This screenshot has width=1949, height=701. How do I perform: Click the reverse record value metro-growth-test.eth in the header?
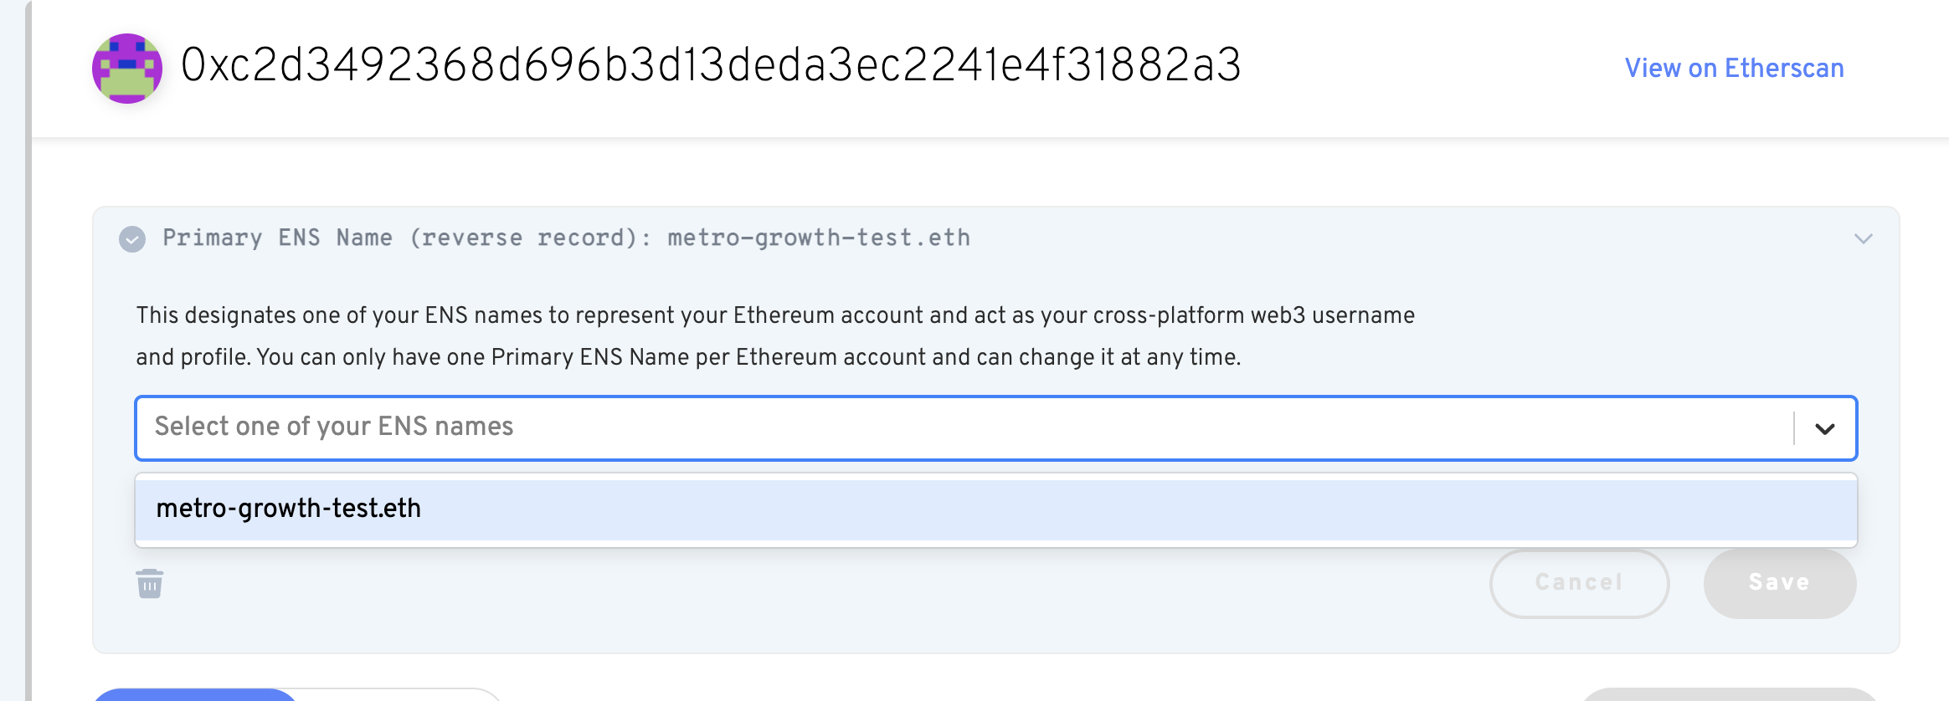pos(819,238)
